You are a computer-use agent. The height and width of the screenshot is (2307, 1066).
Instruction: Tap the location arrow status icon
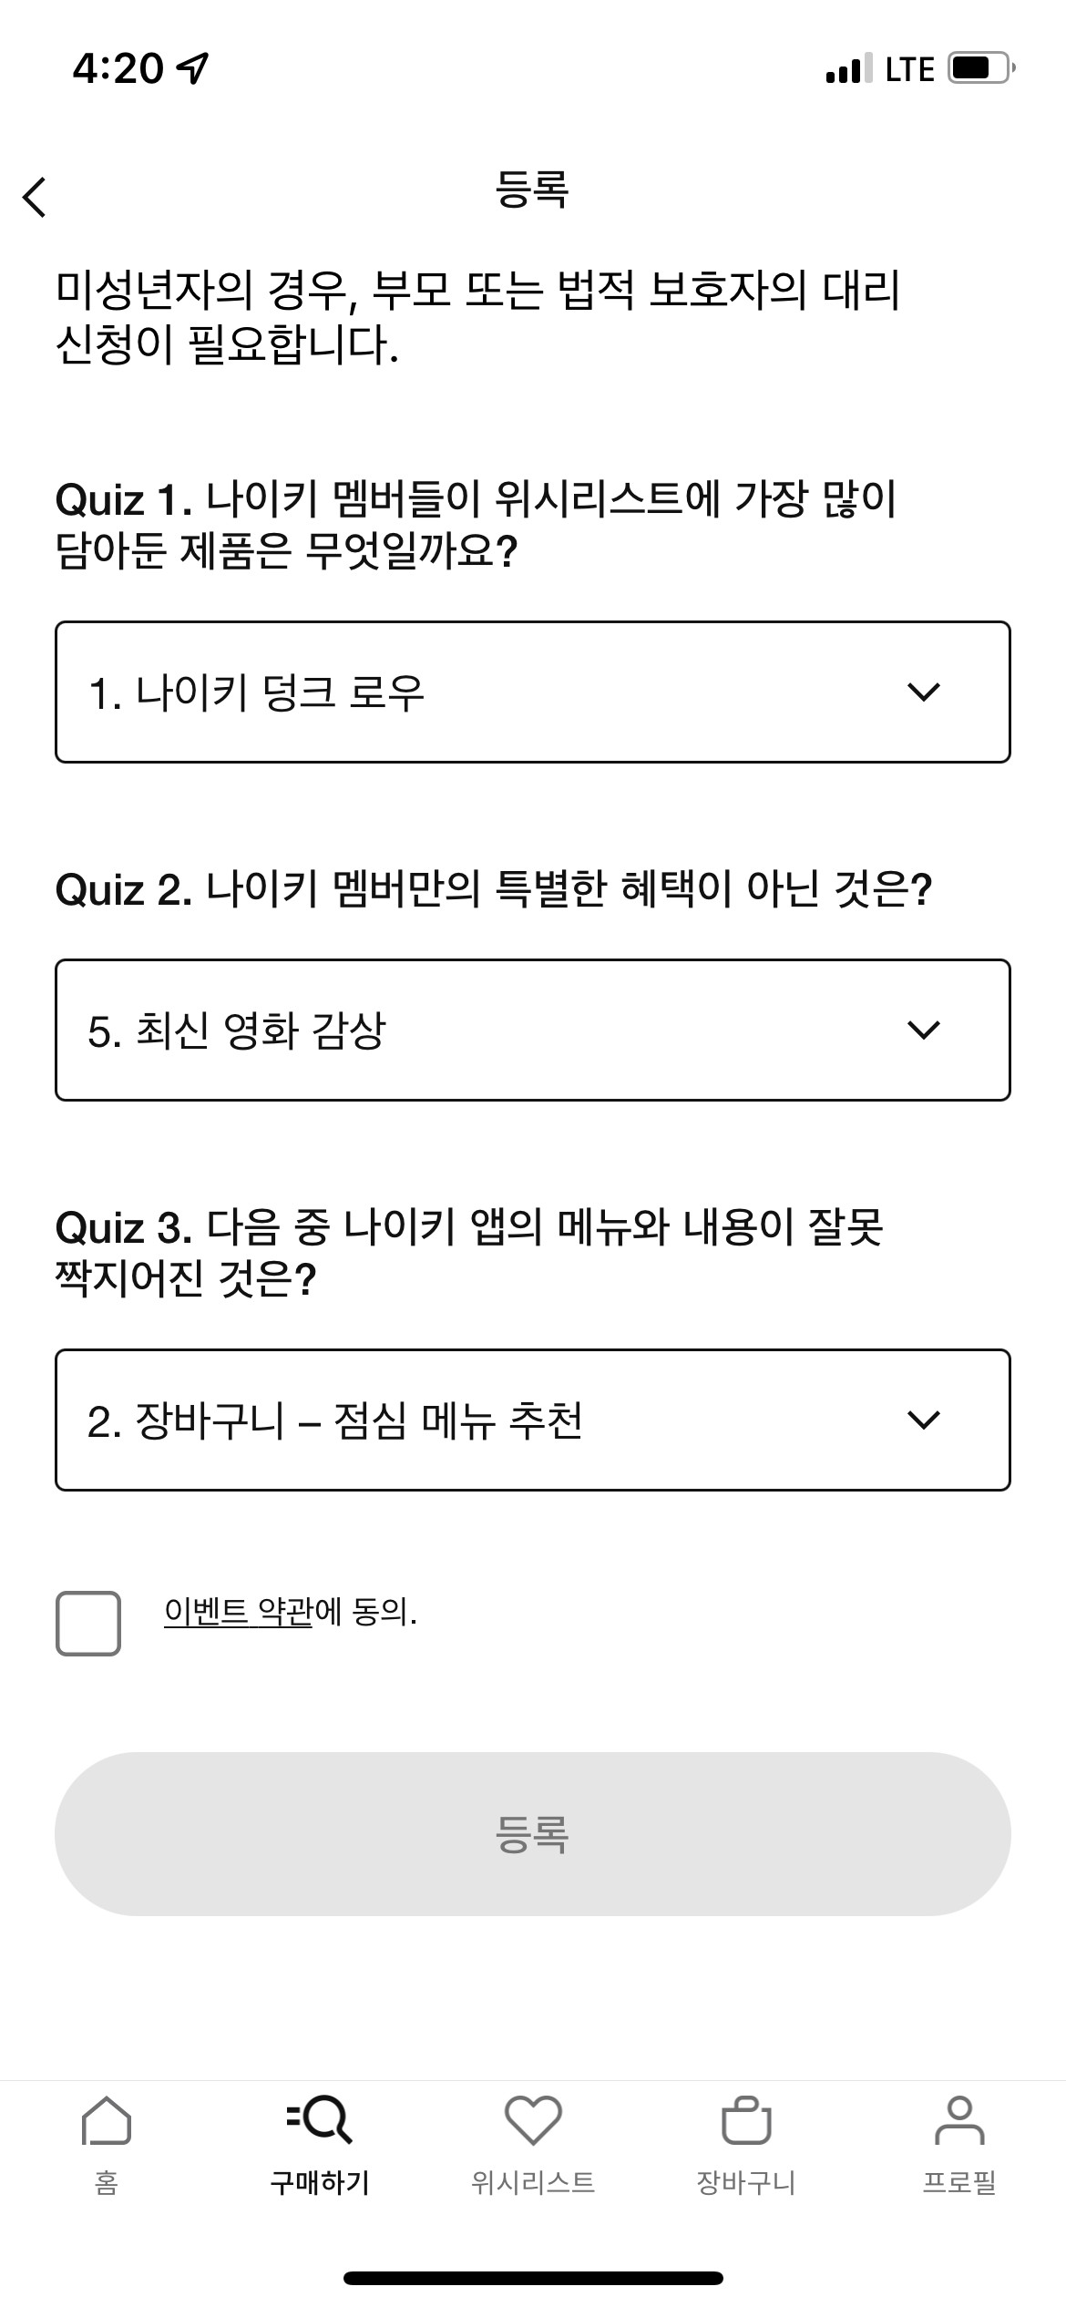point(193,68)
